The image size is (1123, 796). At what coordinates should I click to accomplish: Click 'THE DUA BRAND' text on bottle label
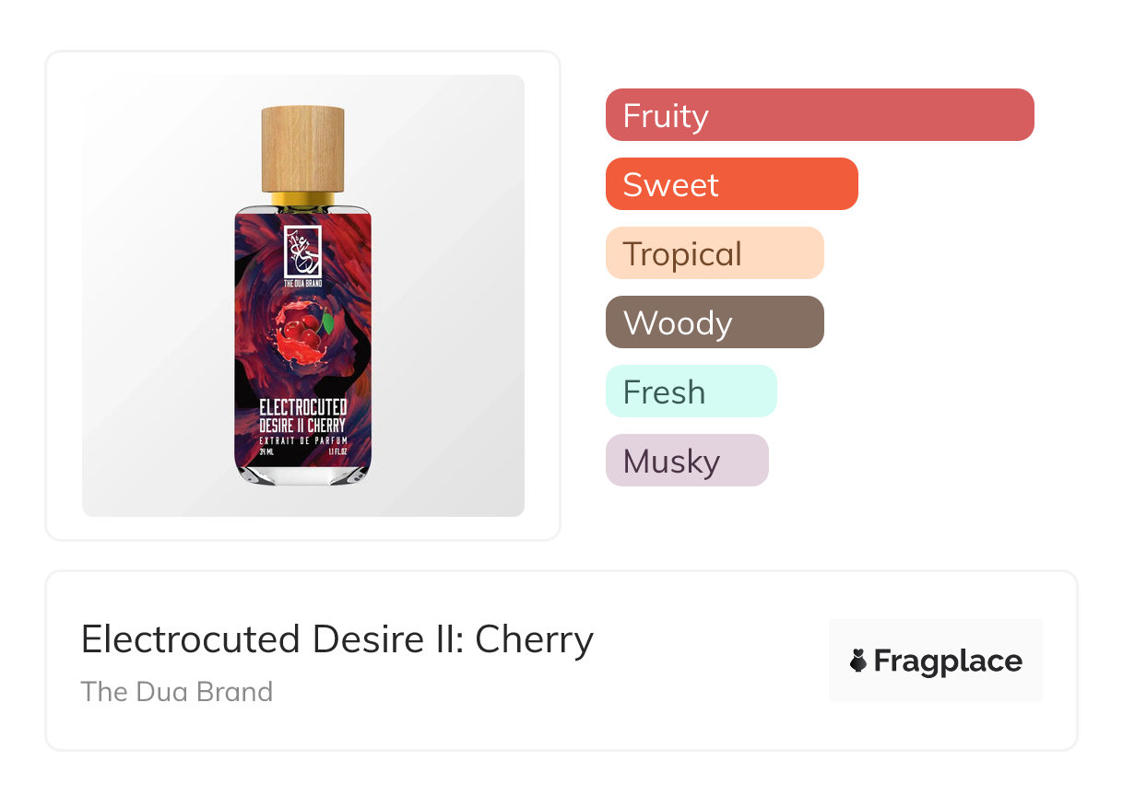(x=302, y=283)
